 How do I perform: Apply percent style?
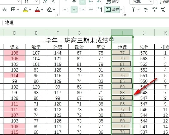146,10
